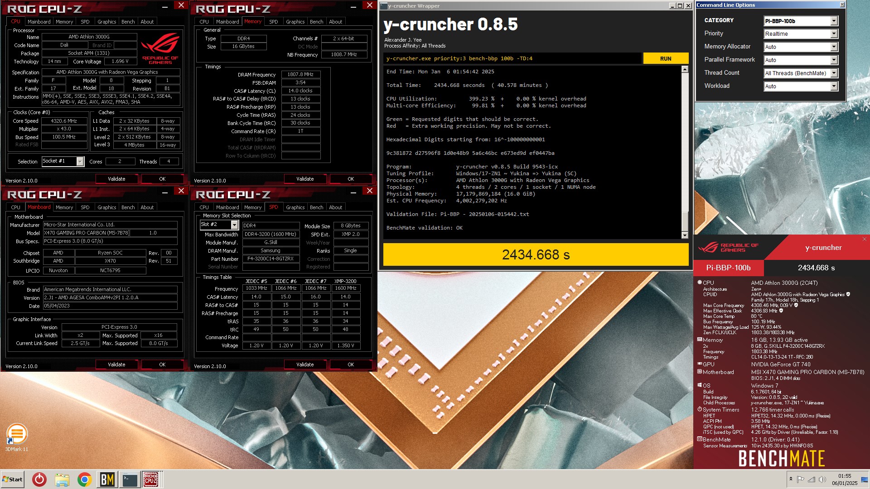Click the Show desktop tray button
This screenshot has width=870, height=489.
click(x=865, y=479)
